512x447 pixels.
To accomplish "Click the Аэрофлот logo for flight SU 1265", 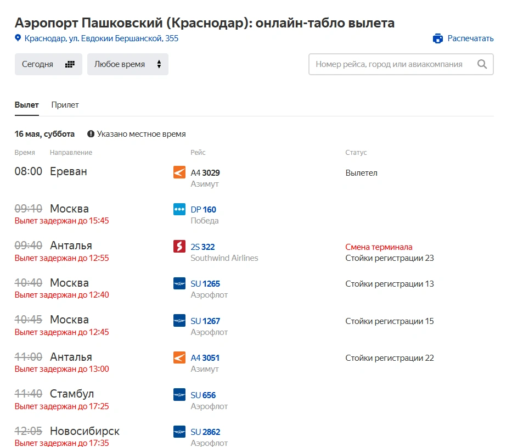I will (x=179, y=283).
